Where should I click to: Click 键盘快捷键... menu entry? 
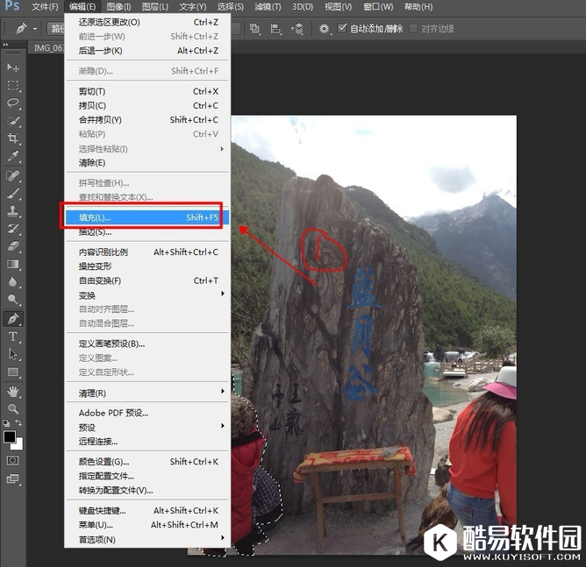pos(103,511)
